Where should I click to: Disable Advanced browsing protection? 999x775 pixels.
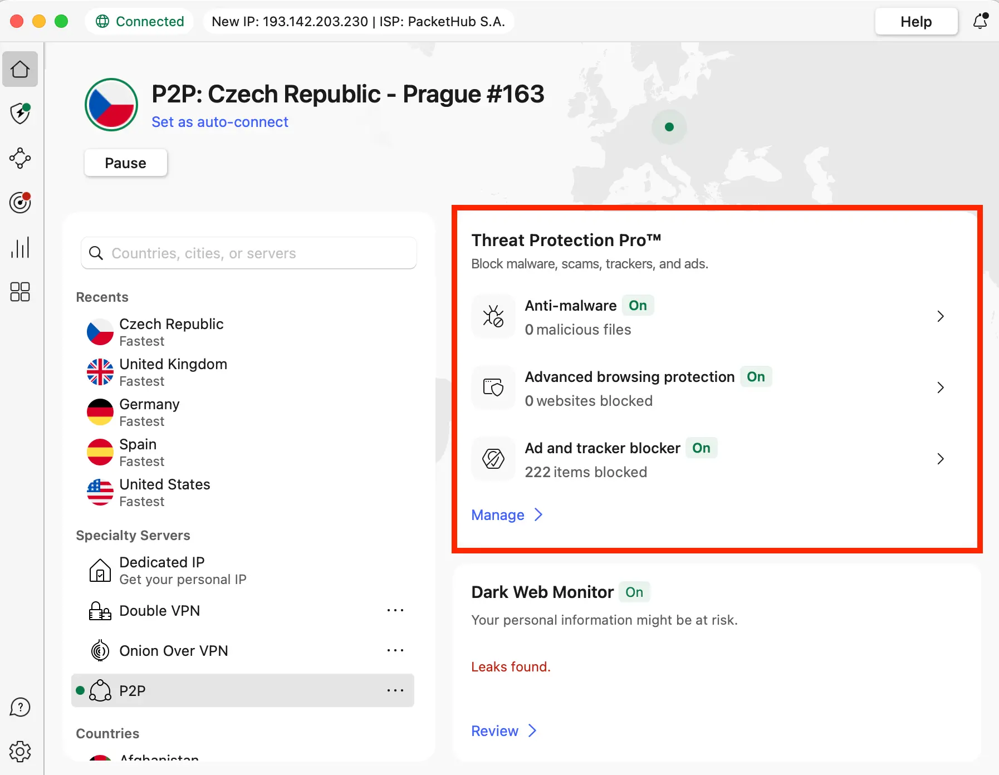click(756, 377)
